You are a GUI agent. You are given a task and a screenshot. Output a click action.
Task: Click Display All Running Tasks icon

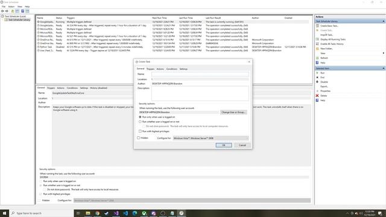tap(317, 39)
